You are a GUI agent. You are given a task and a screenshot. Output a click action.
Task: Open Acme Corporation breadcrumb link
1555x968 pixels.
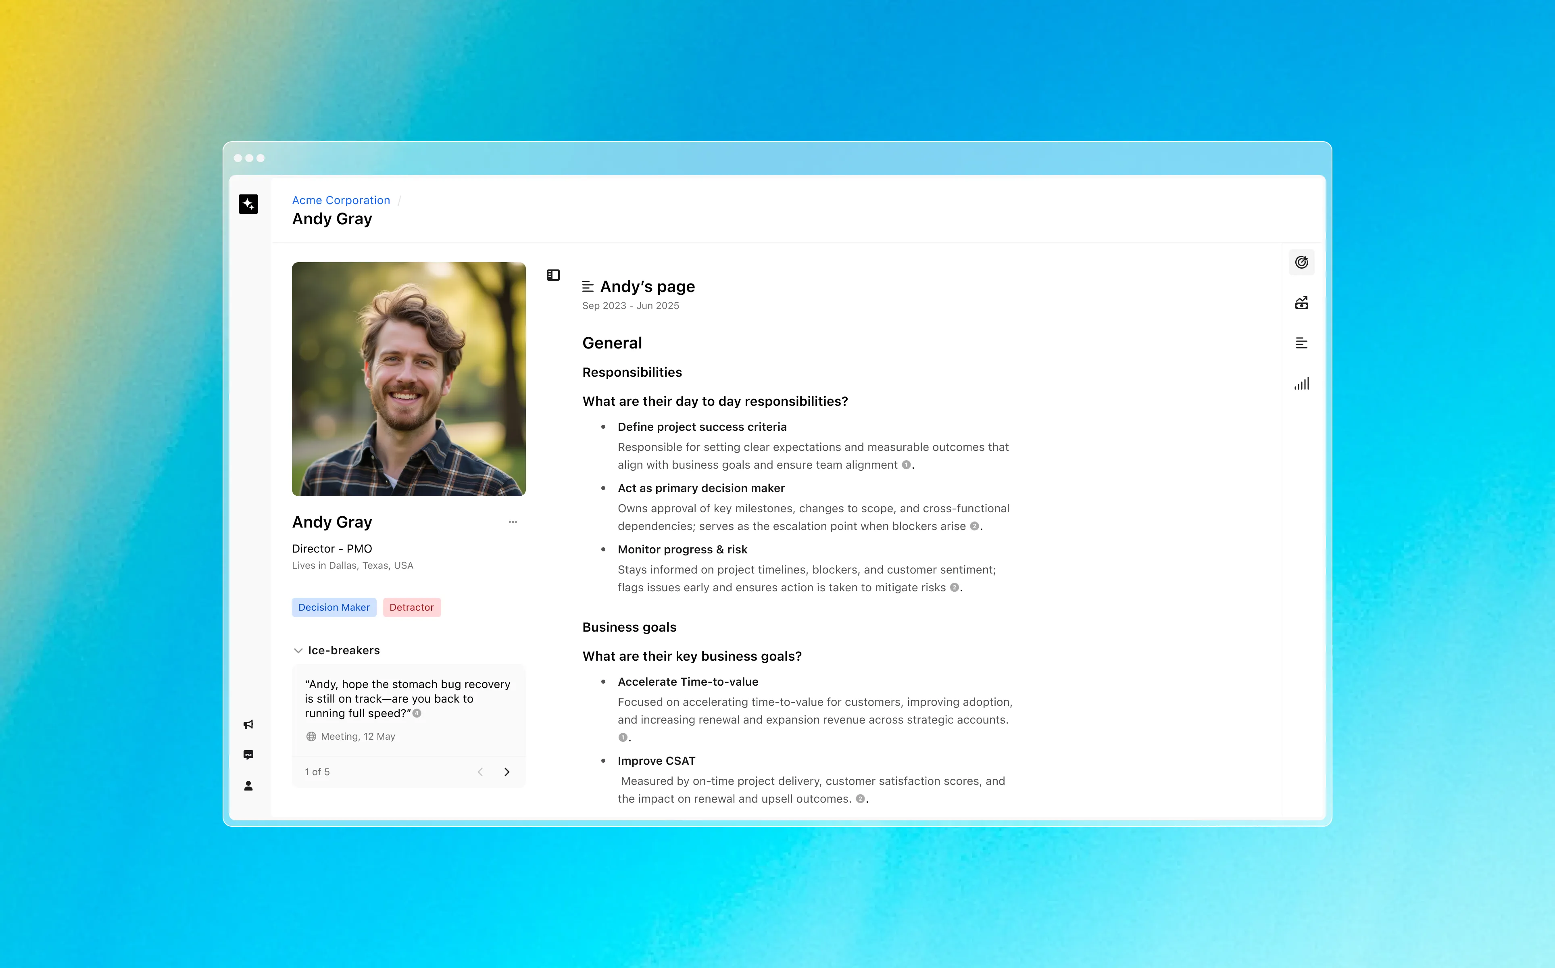340,200
